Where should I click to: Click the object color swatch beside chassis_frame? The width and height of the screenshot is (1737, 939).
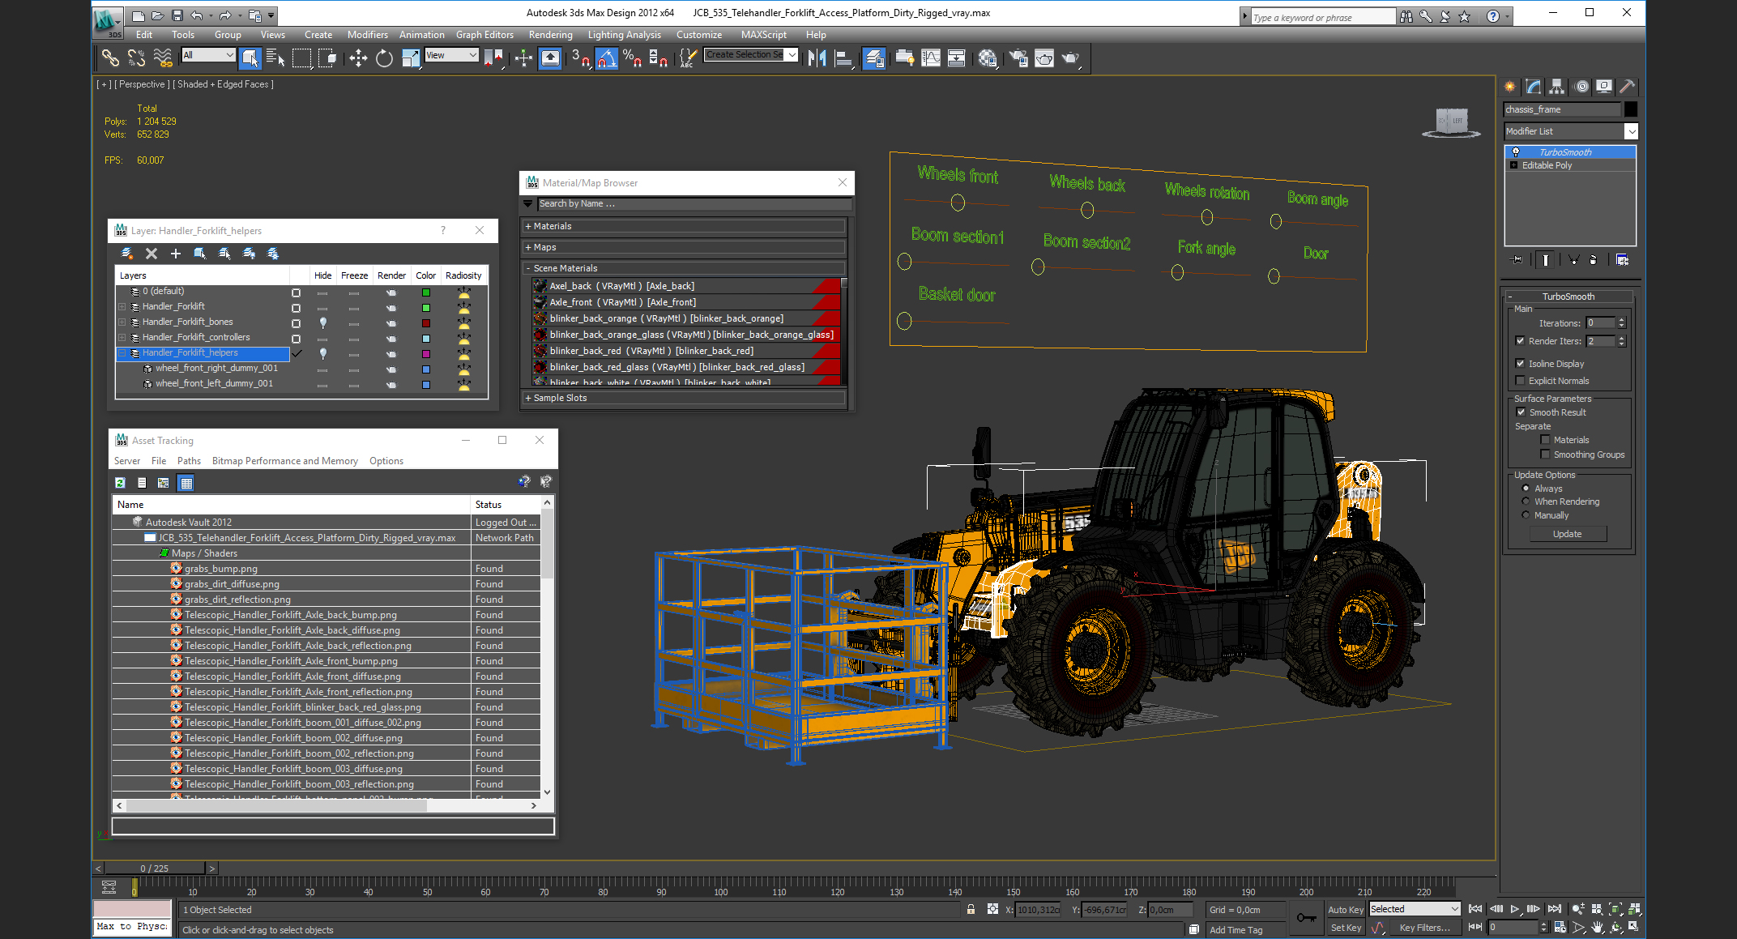click(x=1631, y=109)
